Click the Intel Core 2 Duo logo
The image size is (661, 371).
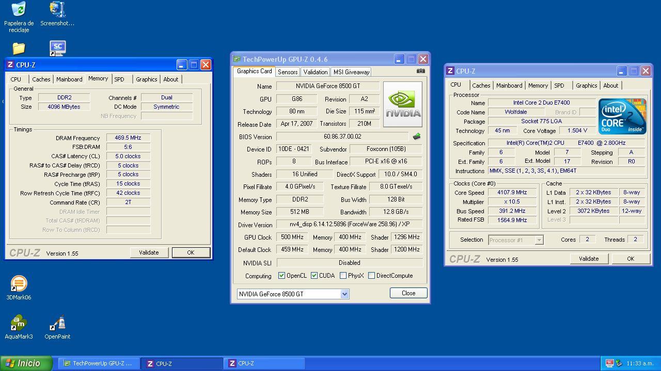[622, 116]
